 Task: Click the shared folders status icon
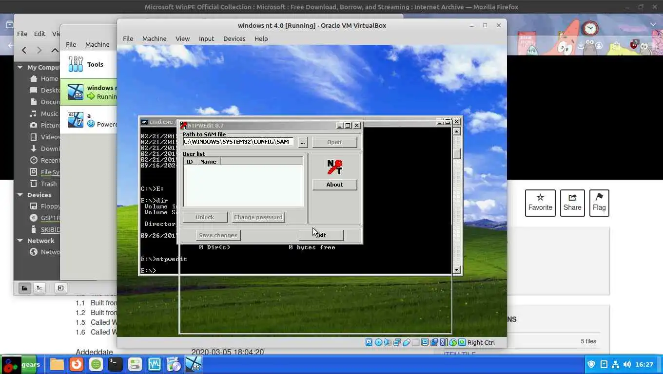point(415,342)
